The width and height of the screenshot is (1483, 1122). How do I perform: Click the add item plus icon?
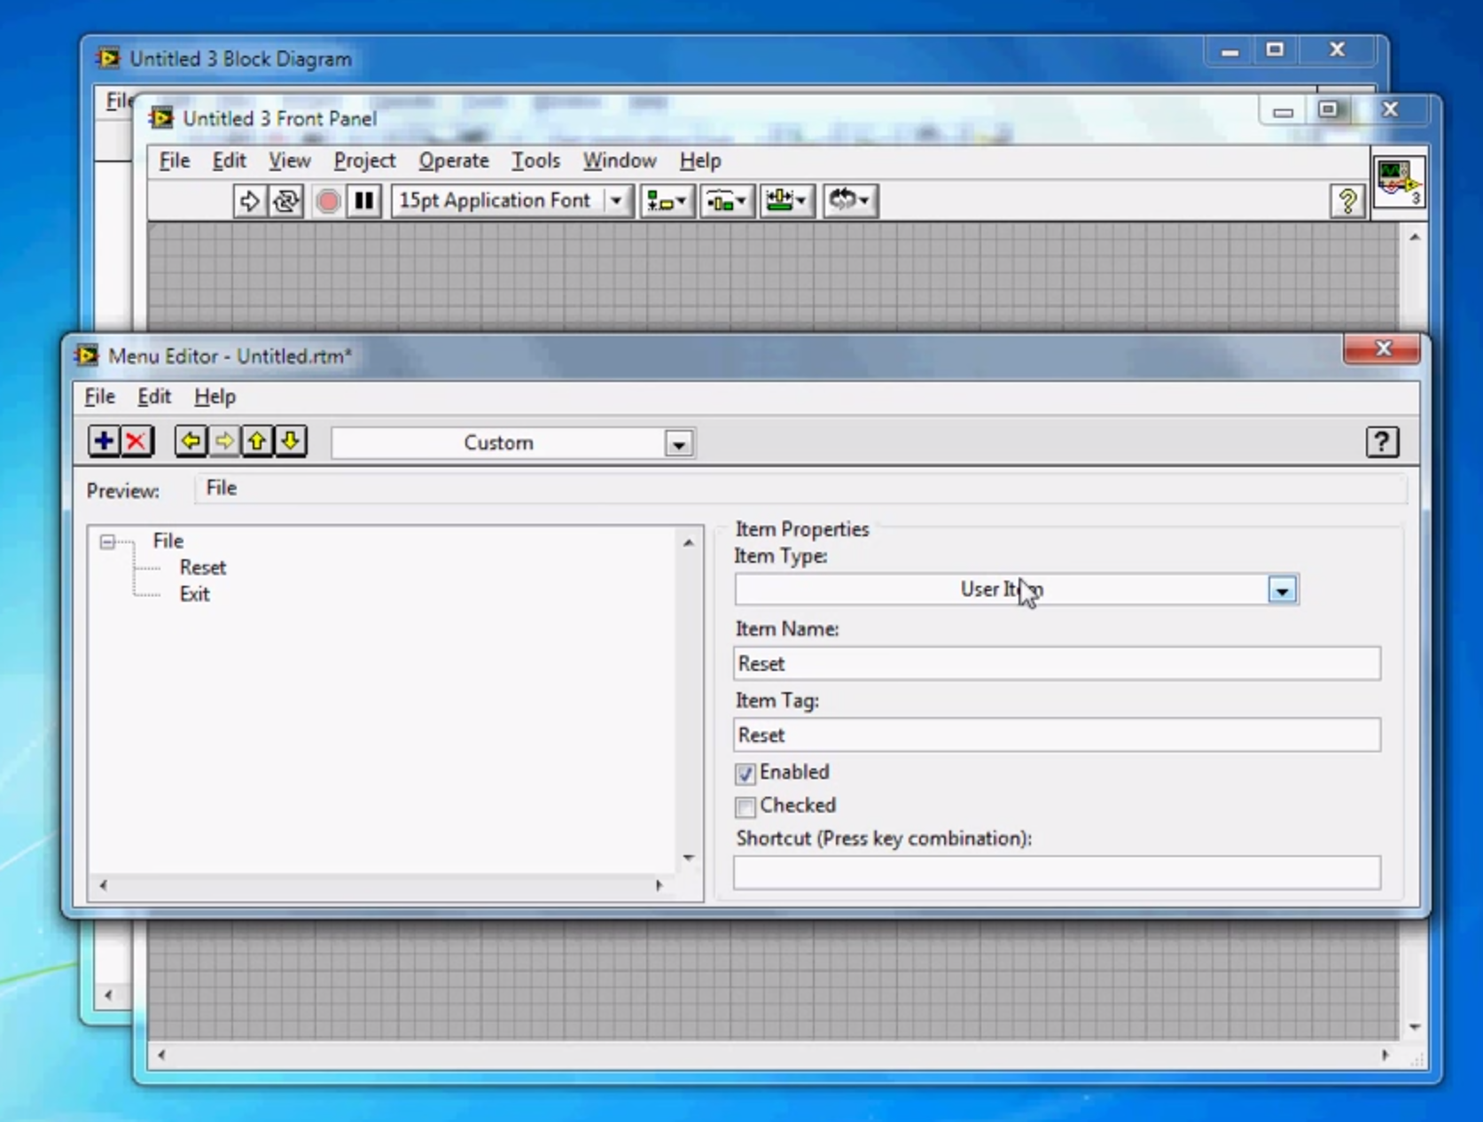tap(104, 441)
